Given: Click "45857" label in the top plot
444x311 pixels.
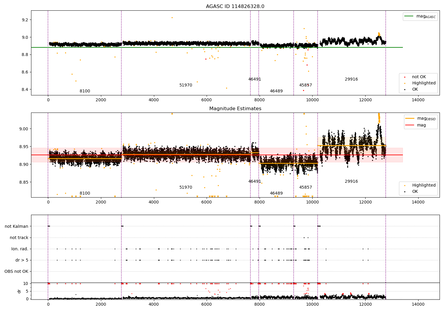Looking at the screenshot, I should tap(305, 85).
